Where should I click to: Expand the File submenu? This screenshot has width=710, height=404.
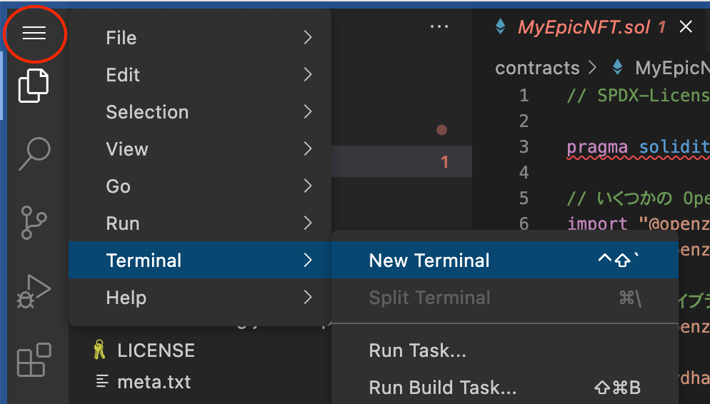pyautogui.click(x=200, y=38)
